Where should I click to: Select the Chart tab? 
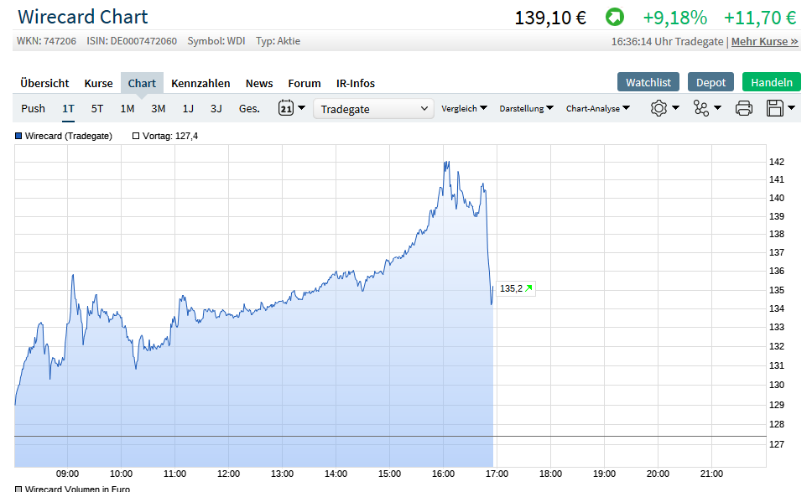142,83
